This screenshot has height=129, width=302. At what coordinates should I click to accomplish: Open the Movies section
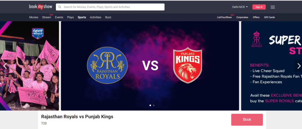pos(34,17)
